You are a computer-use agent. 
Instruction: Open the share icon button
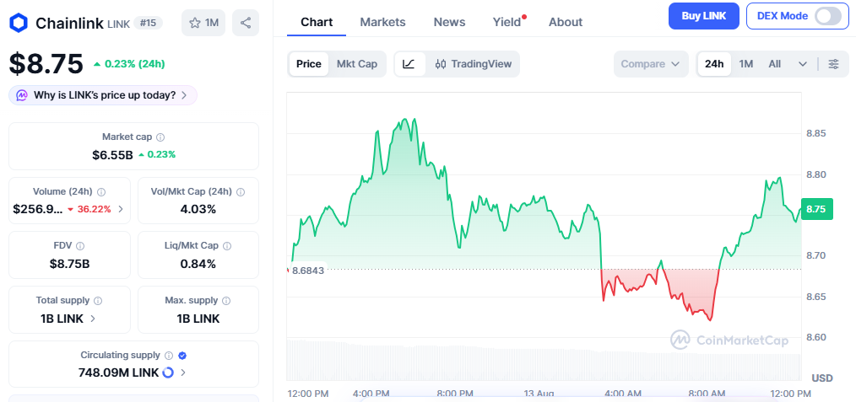tap(246, 23)
